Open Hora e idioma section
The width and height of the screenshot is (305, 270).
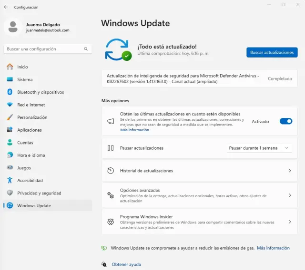pos(31,155)
